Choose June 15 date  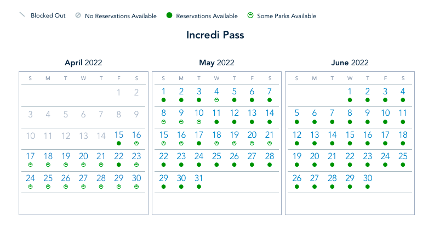pyautogui.click(x=350, y=135)
